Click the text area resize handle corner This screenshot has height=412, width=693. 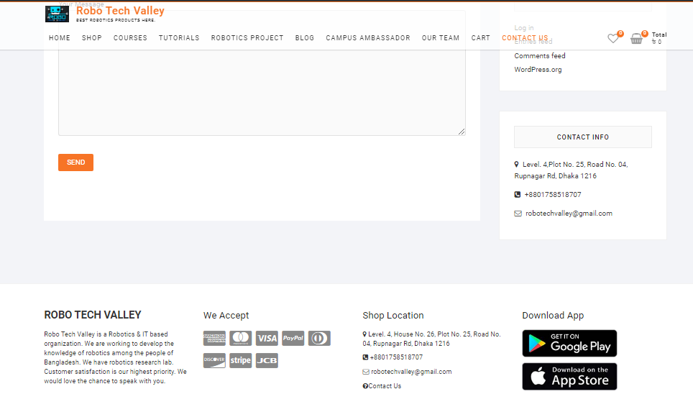point(462,132)
